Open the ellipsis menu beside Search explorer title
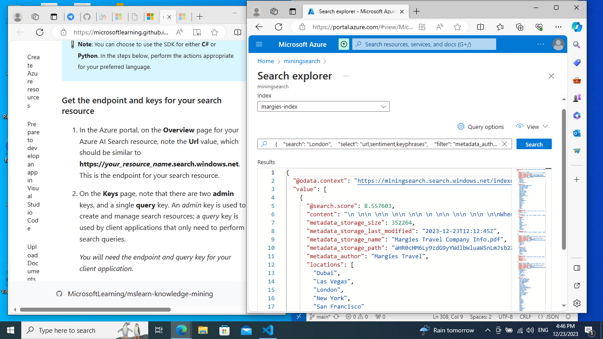The width and height of the screenshot is (603, 339). [346, 76]
